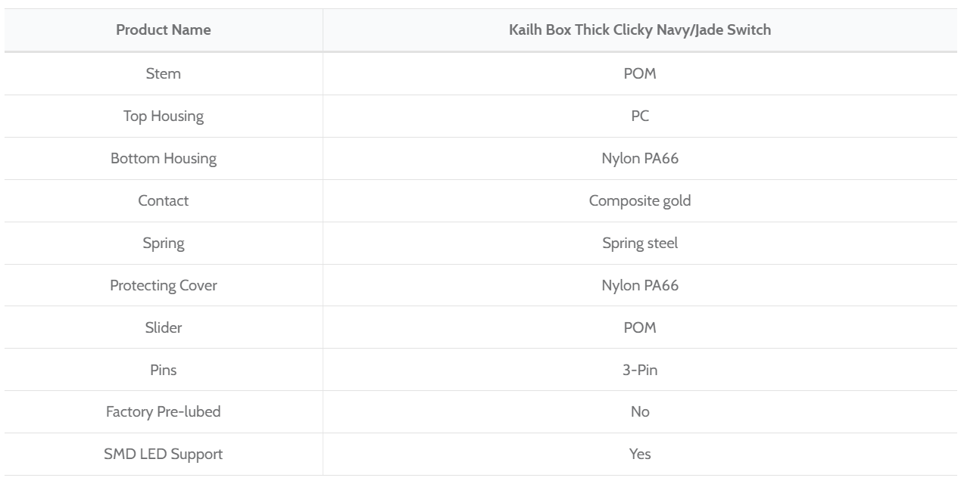Click the Contact row label
Image resolution: width=961 pixels, height=484 pixels.
point(164,200)
